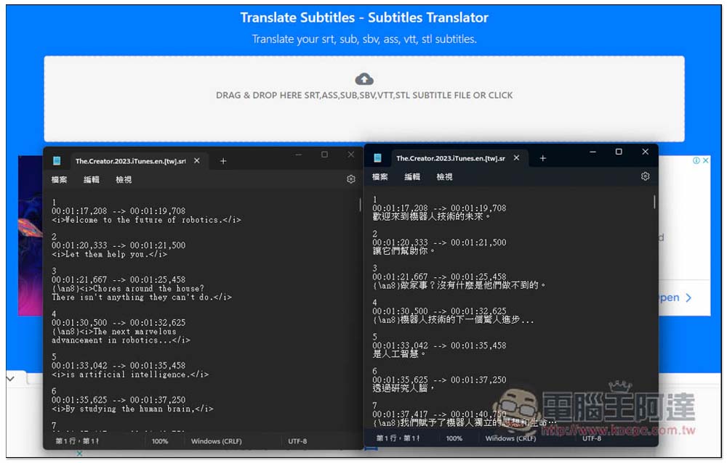
Task: Add new tab in right Notepad window
Action: click(542, 158)
